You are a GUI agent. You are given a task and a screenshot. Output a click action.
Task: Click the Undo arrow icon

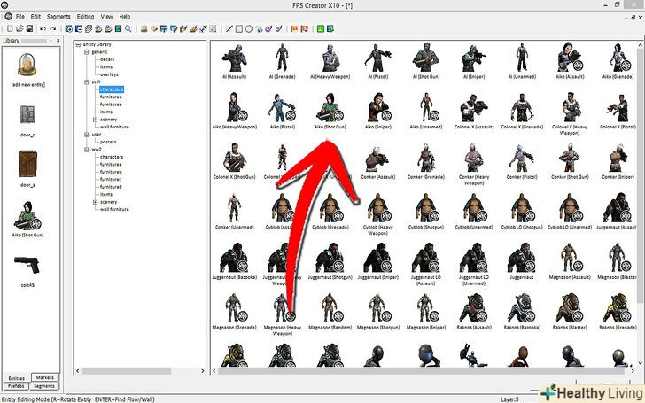point(43,28)
